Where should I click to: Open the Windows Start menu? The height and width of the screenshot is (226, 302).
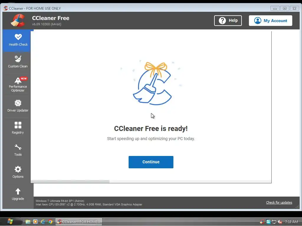coord(10,222)
